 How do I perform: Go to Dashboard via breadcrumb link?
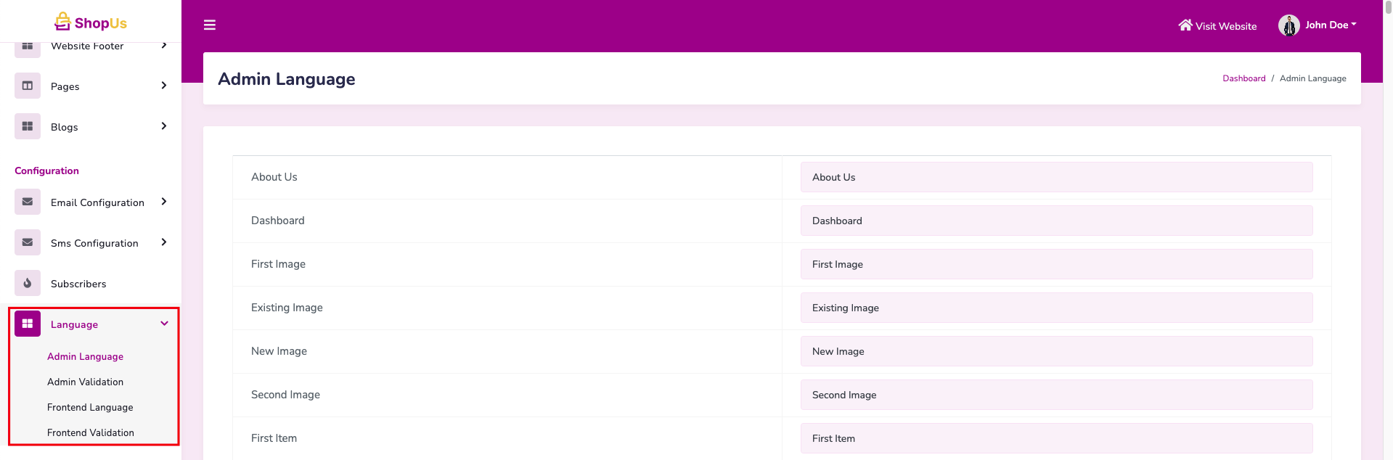pos(1243,78)
